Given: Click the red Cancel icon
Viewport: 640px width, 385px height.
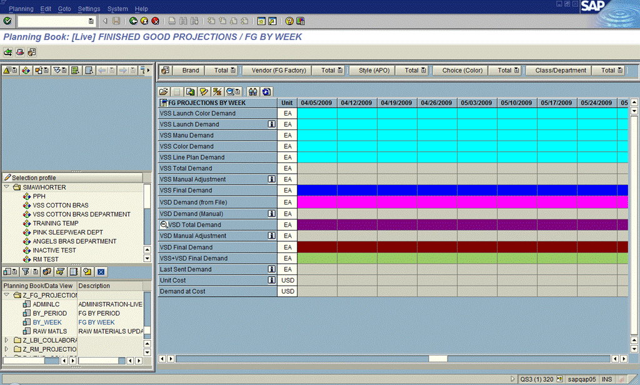Looking at the screenshot, I should [155, 21].
